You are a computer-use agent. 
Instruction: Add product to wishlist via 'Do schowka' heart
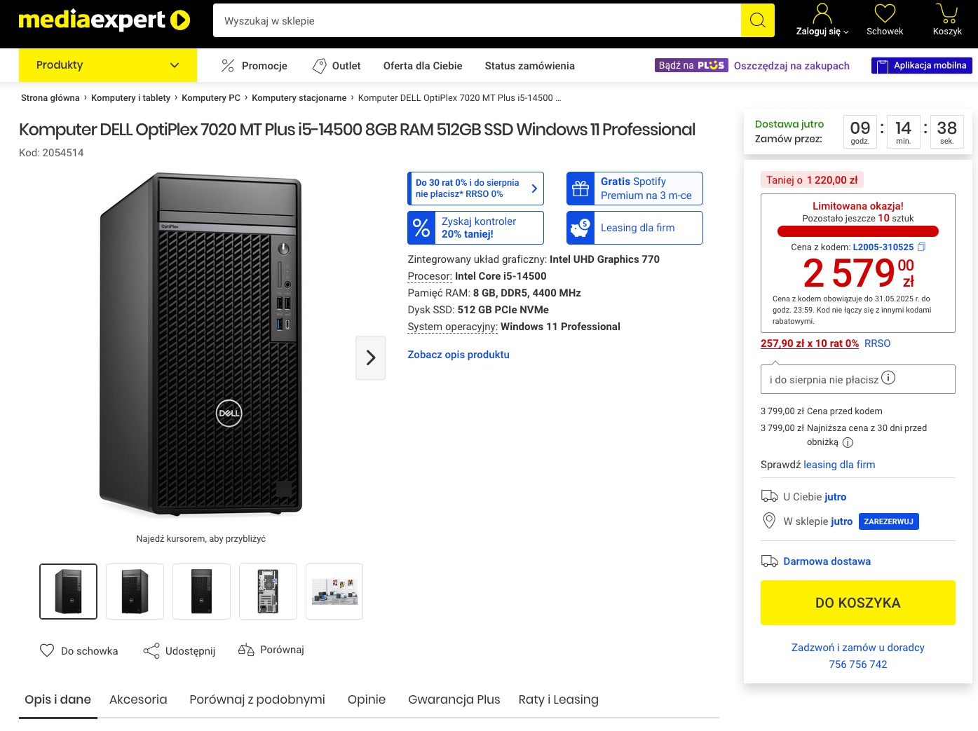point(47,650)
